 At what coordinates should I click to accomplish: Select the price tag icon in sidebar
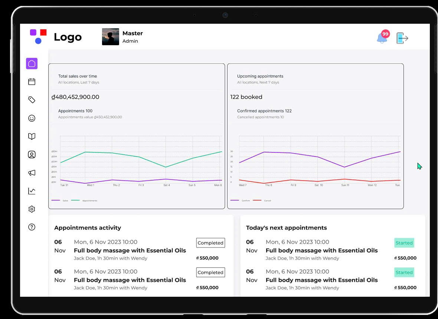(x=32, y=100)
